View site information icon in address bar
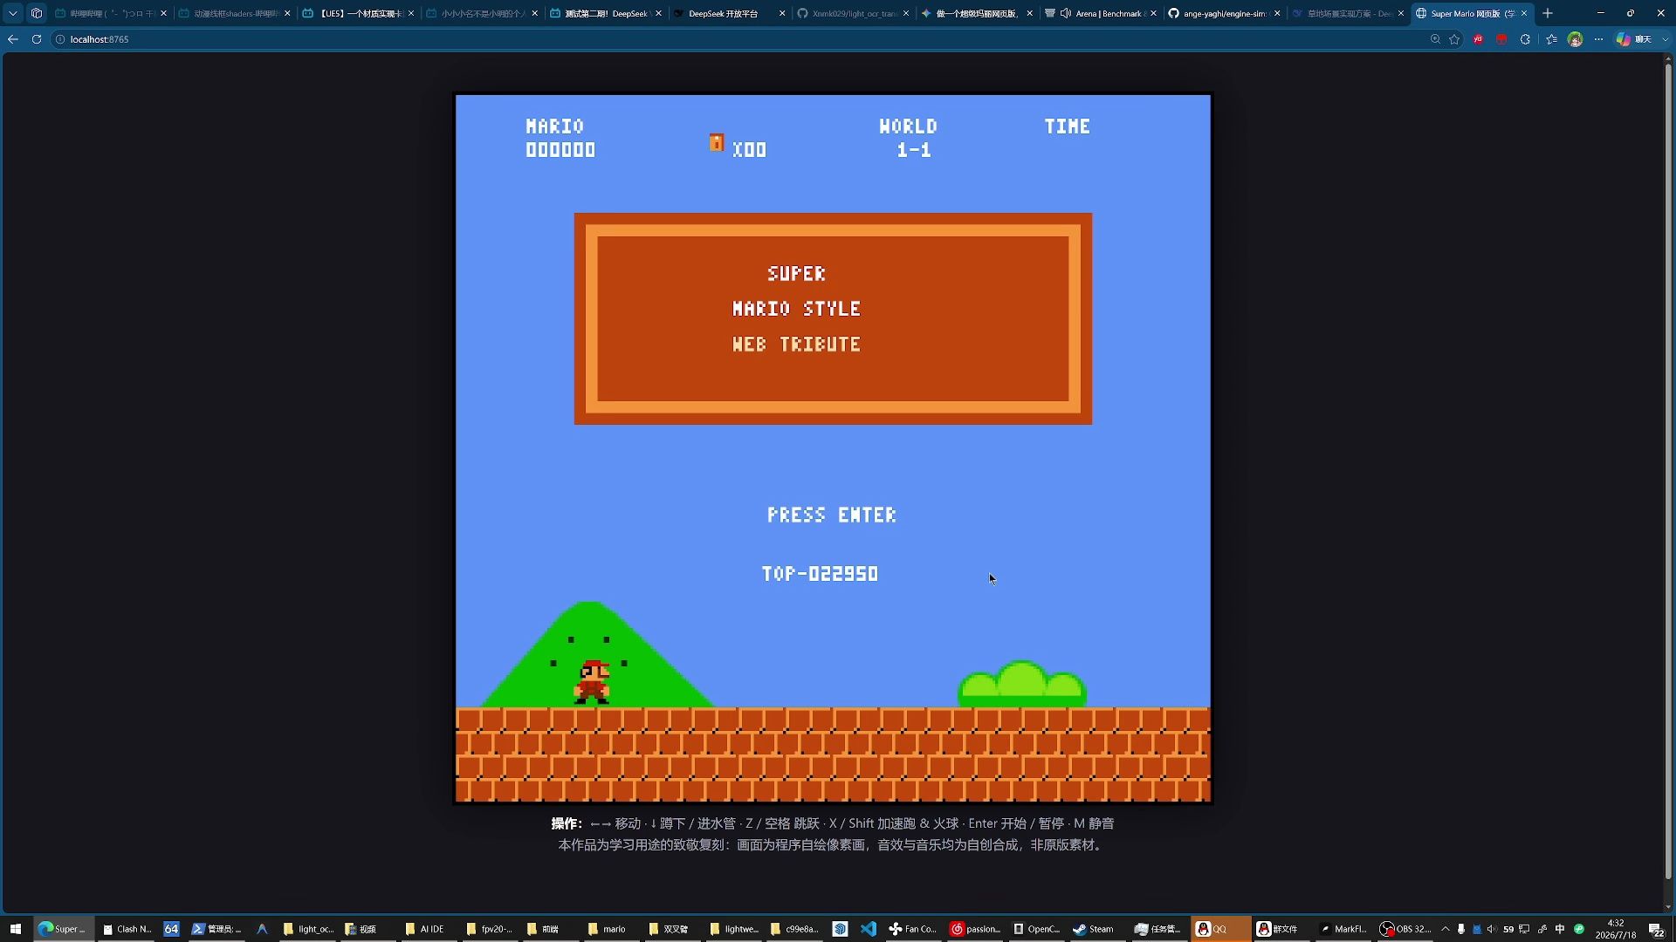The image size is (1676, 942). [x=60, y=39]
